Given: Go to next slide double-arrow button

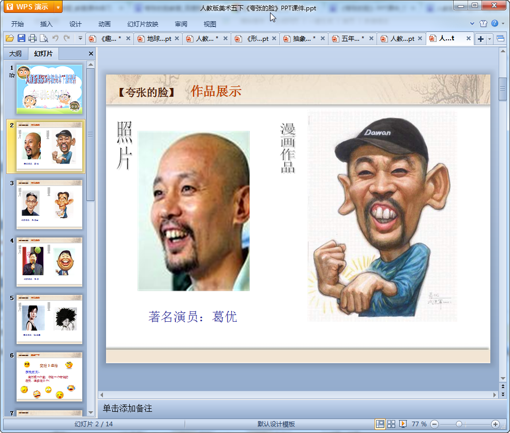Looking at the screenshot, I should (x=503, y=394).
